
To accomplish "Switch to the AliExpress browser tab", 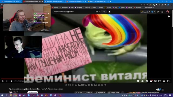I will tap(55, 2).
